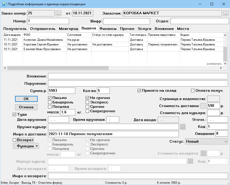Open order number lookup ellipsis button
Screen dimensions: 230x185
[58, 13]
